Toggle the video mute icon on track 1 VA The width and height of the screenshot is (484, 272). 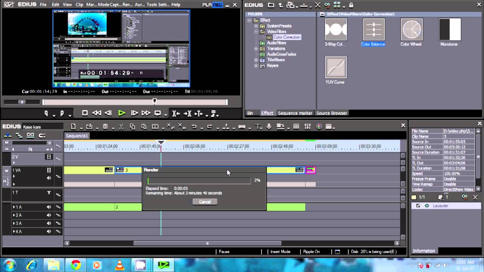(x=49, y=170)
